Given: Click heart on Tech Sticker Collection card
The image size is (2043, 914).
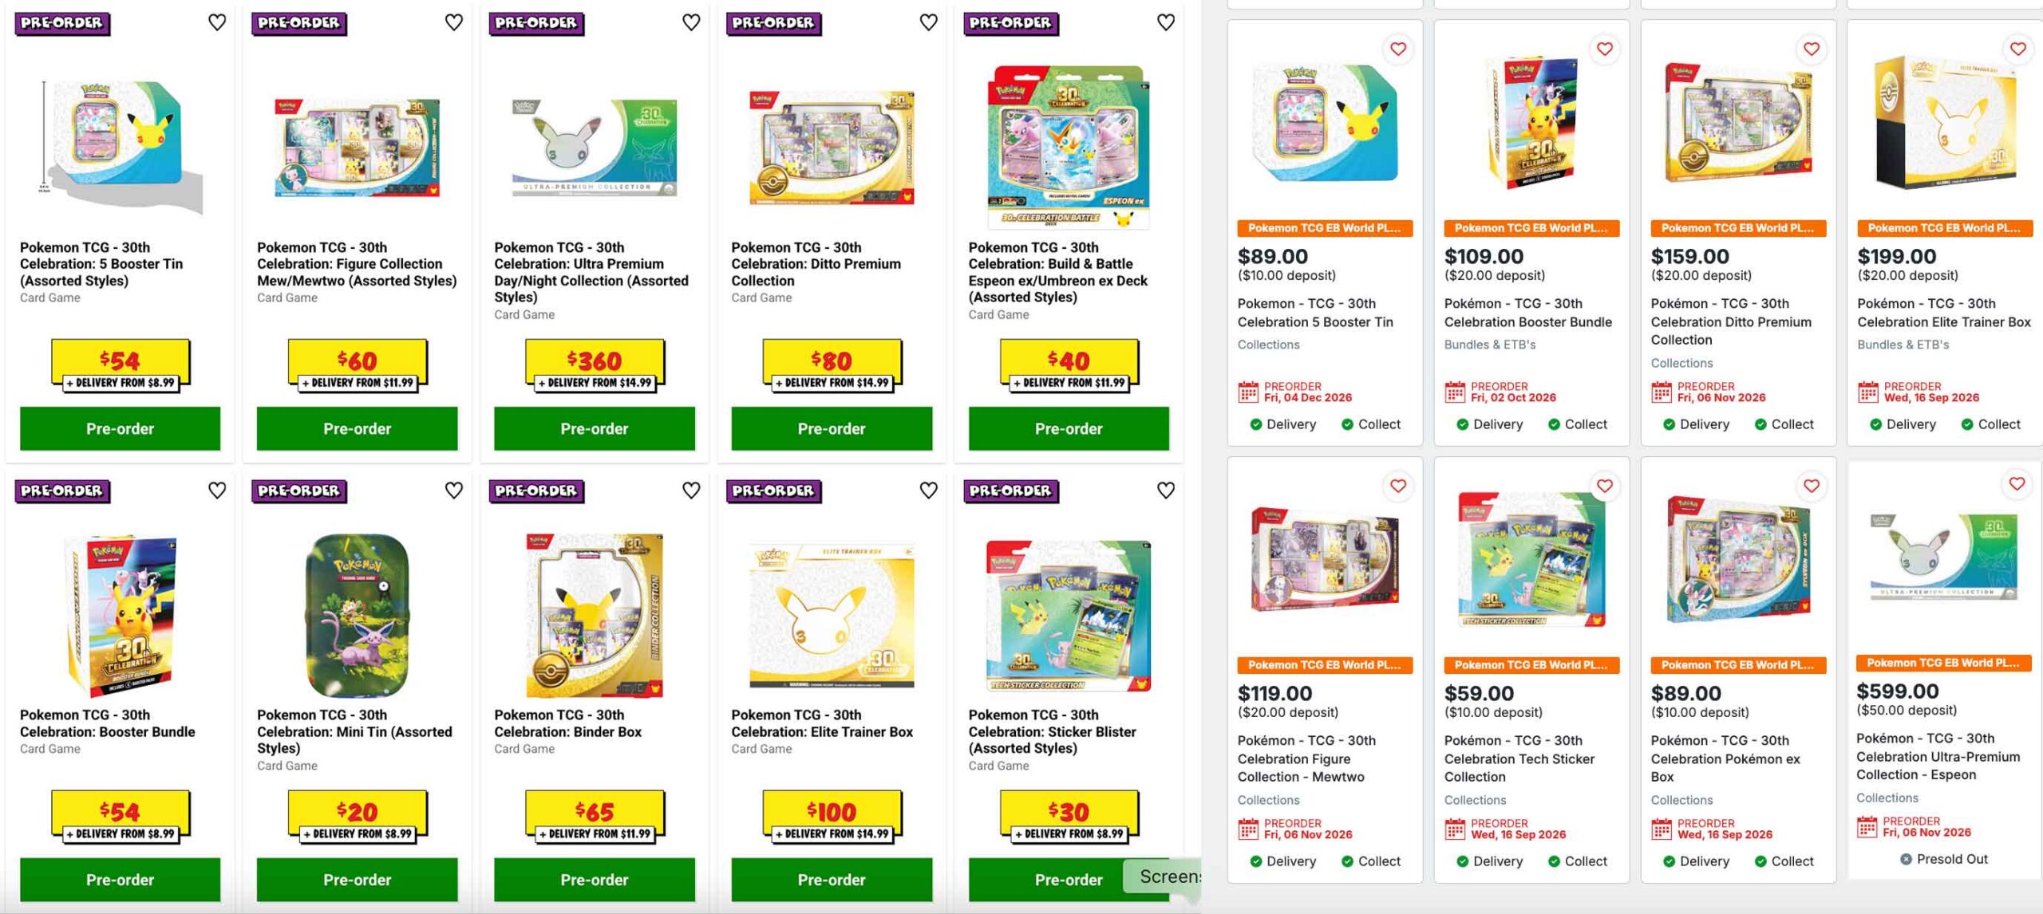Looking at the screenshot, I should (x=1604, y=486).
